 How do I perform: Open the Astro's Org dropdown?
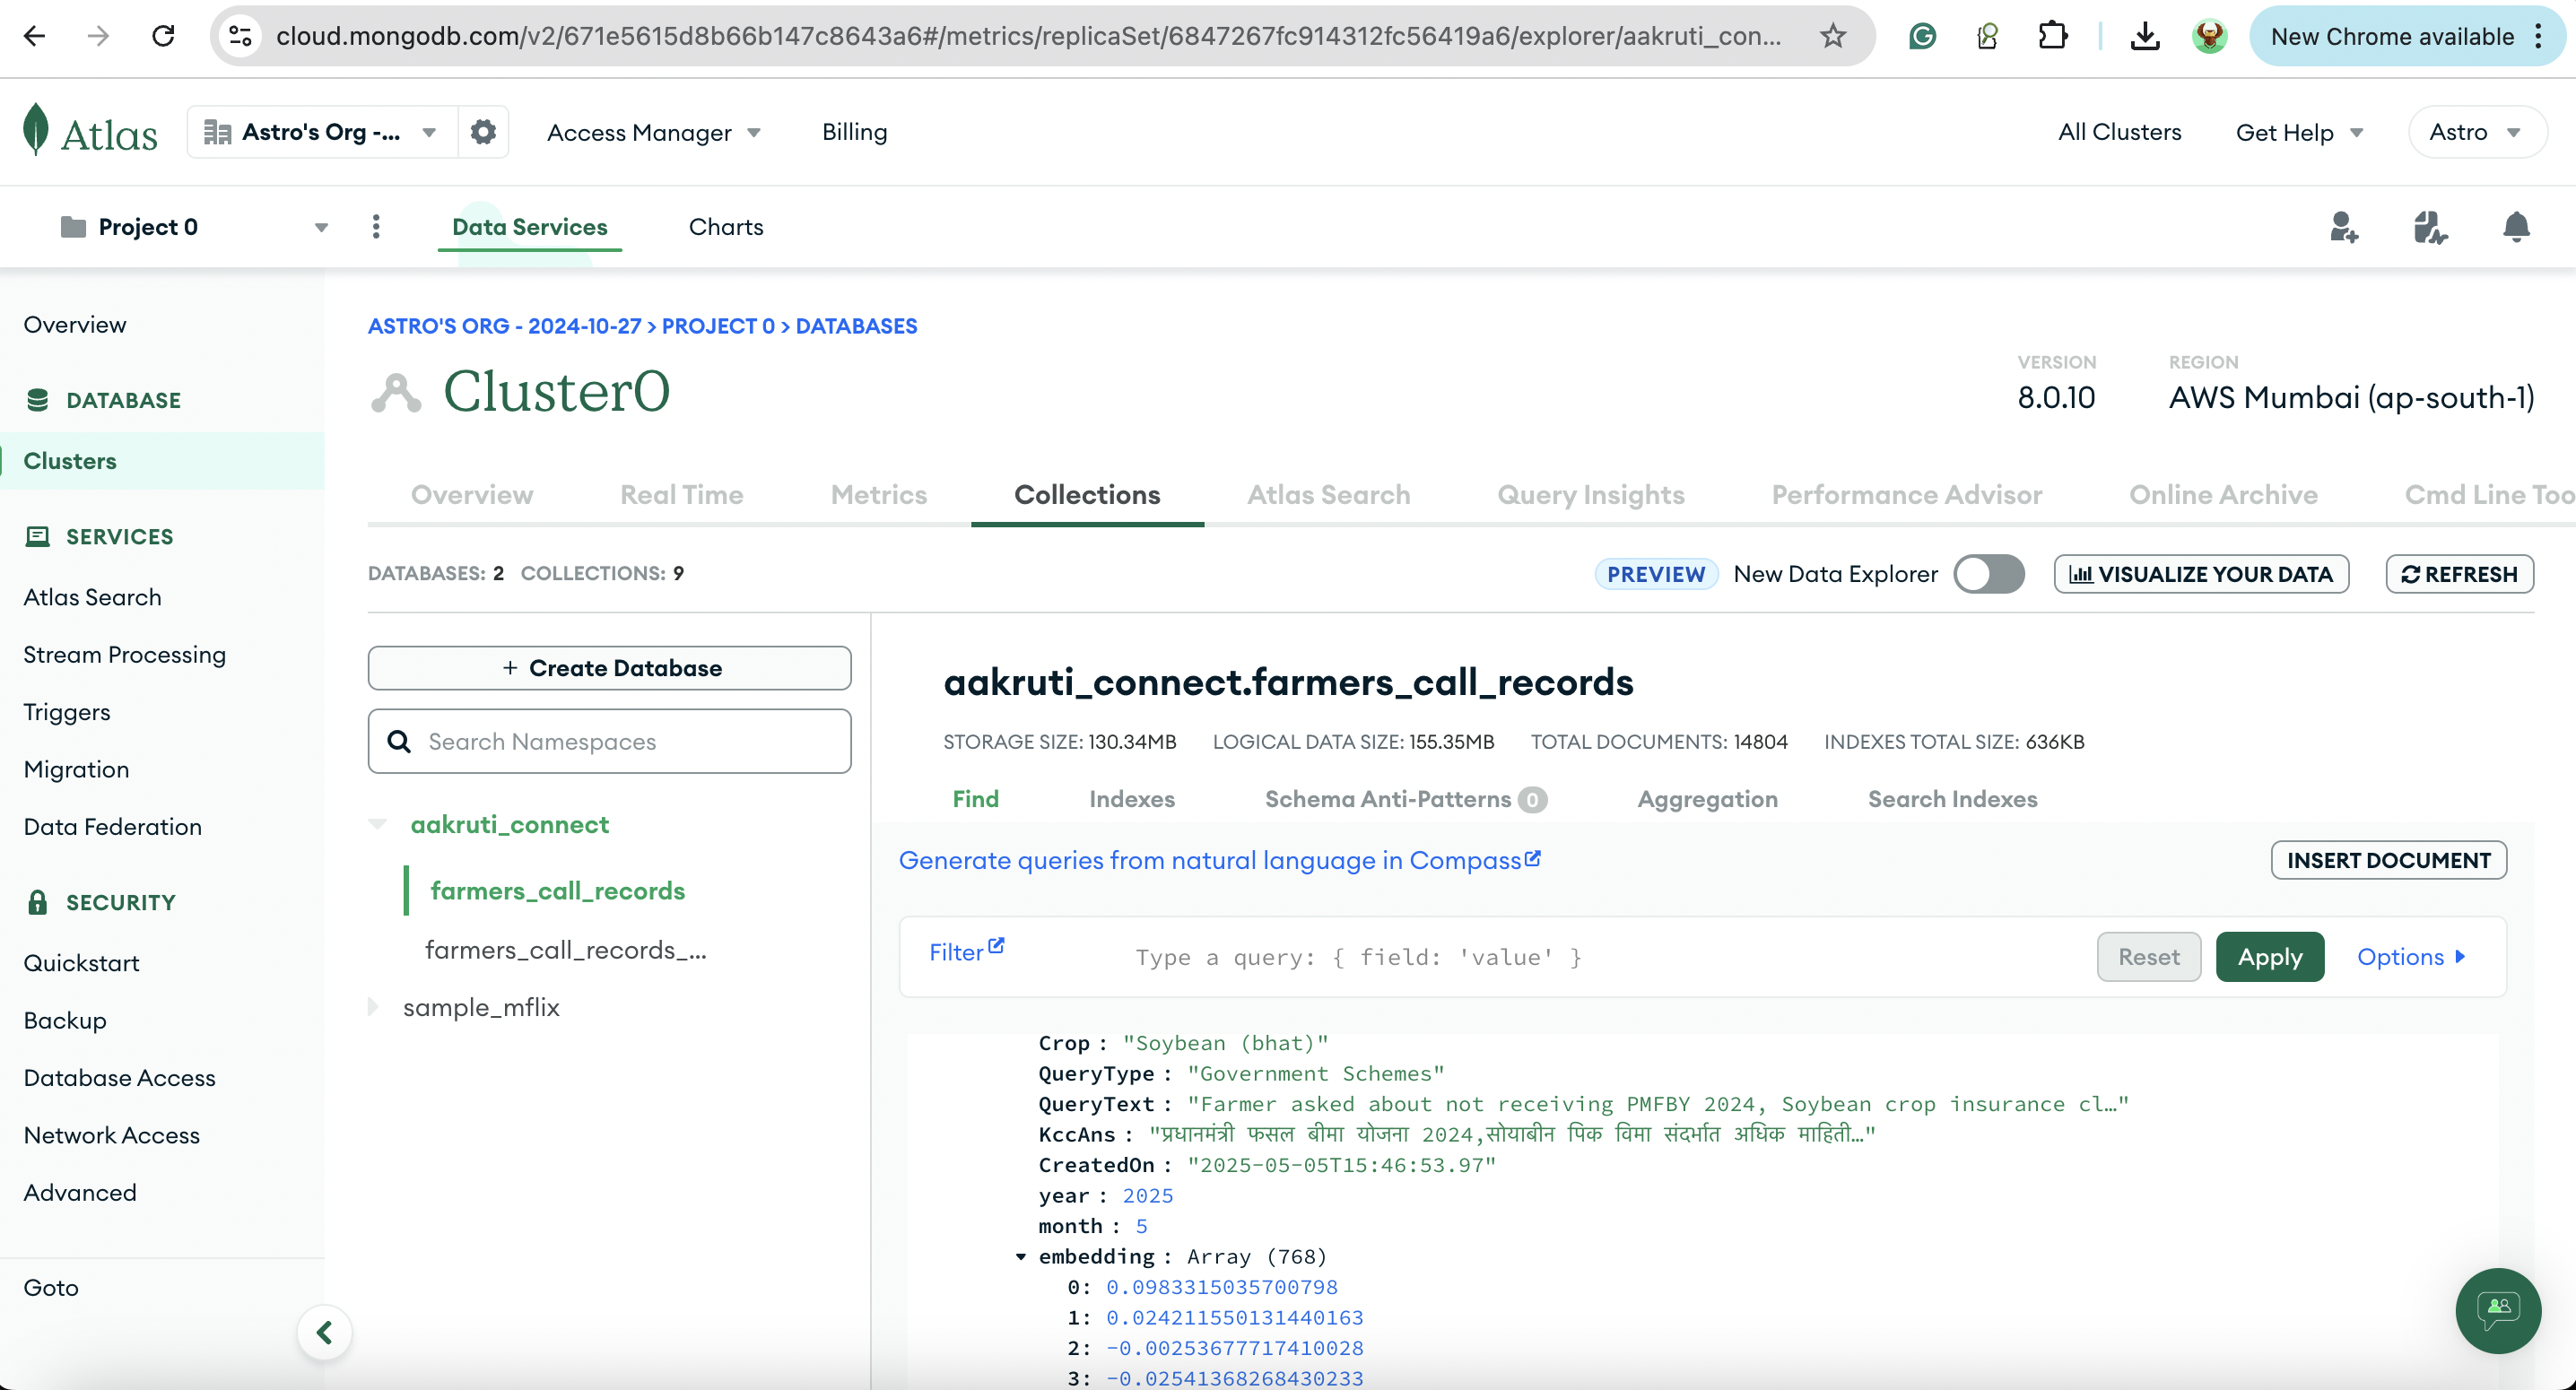click(322, 132)
